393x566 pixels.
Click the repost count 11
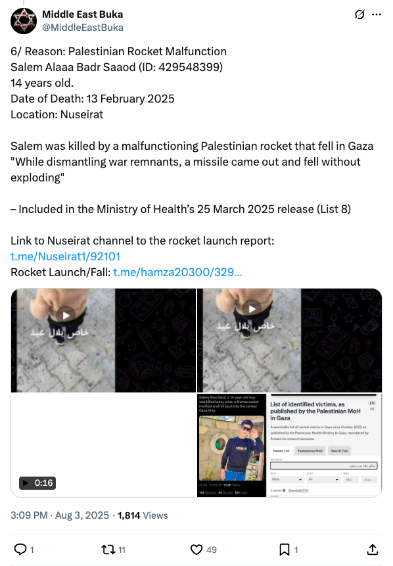tap(122, 550)
